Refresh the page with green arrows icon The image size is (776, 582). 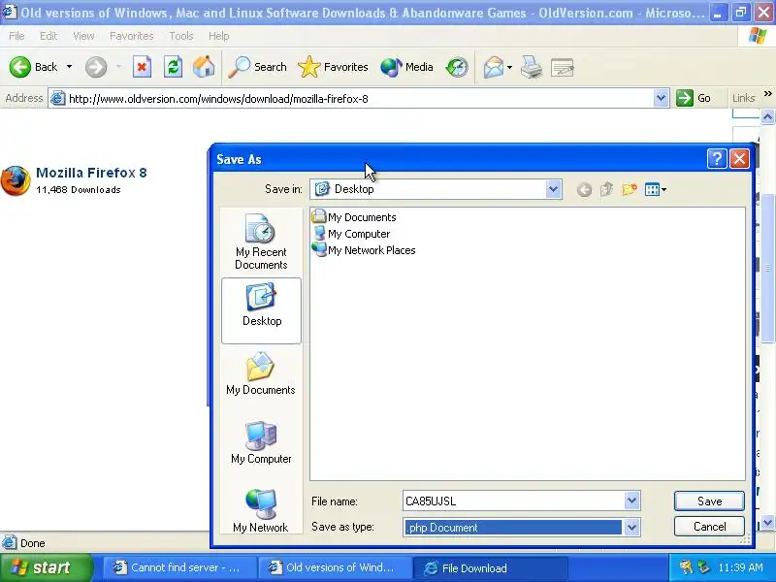click(x=173, y=67)
